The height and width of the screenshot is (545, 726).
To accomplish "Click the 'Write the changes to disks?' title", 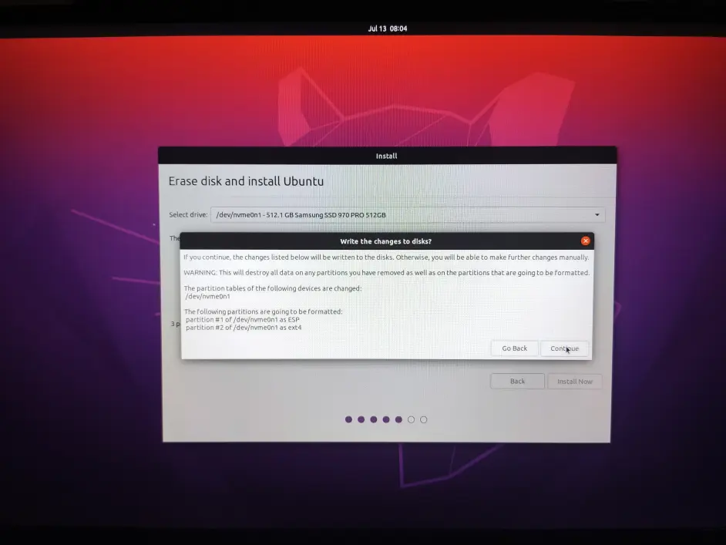I will [x=385, y=241].
